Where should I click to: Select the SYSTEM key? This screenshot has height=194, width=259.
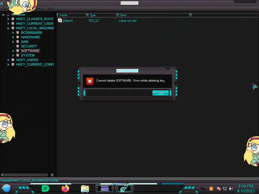tap(28, 55)
